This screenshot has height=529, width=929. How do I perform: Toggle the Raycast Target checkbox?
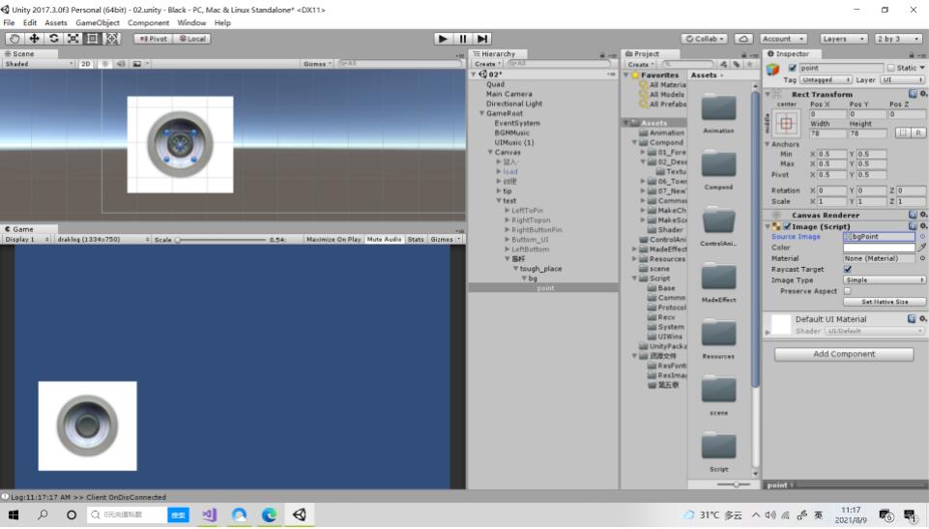click(x=847, y=269)
